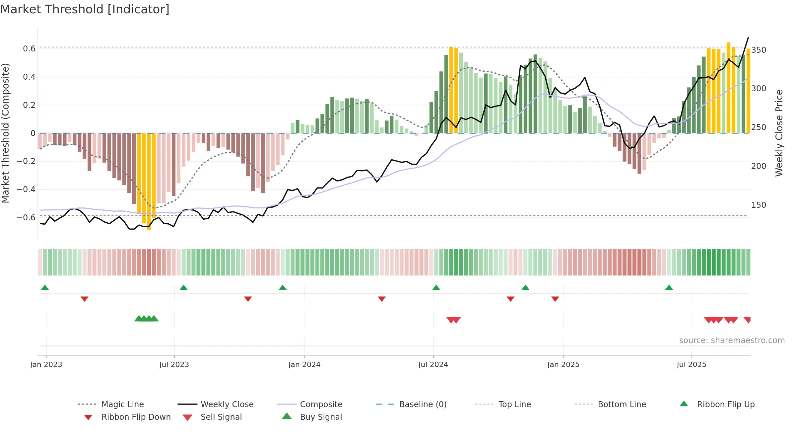Click the 'Market Threshold (Composite)' axis title
The height and width of the screenshot is (448, 796).
pos(5,133)
